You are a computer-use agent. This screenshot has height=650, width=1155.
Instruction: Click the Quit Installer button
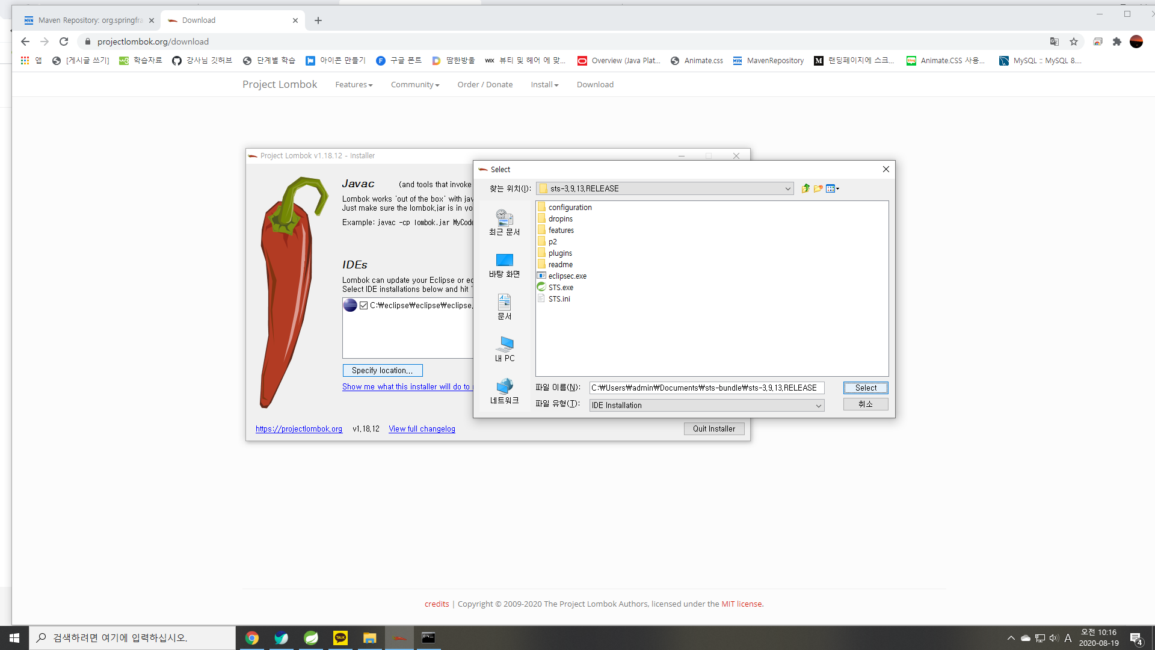pyautogui.click(x=714, y=429)
